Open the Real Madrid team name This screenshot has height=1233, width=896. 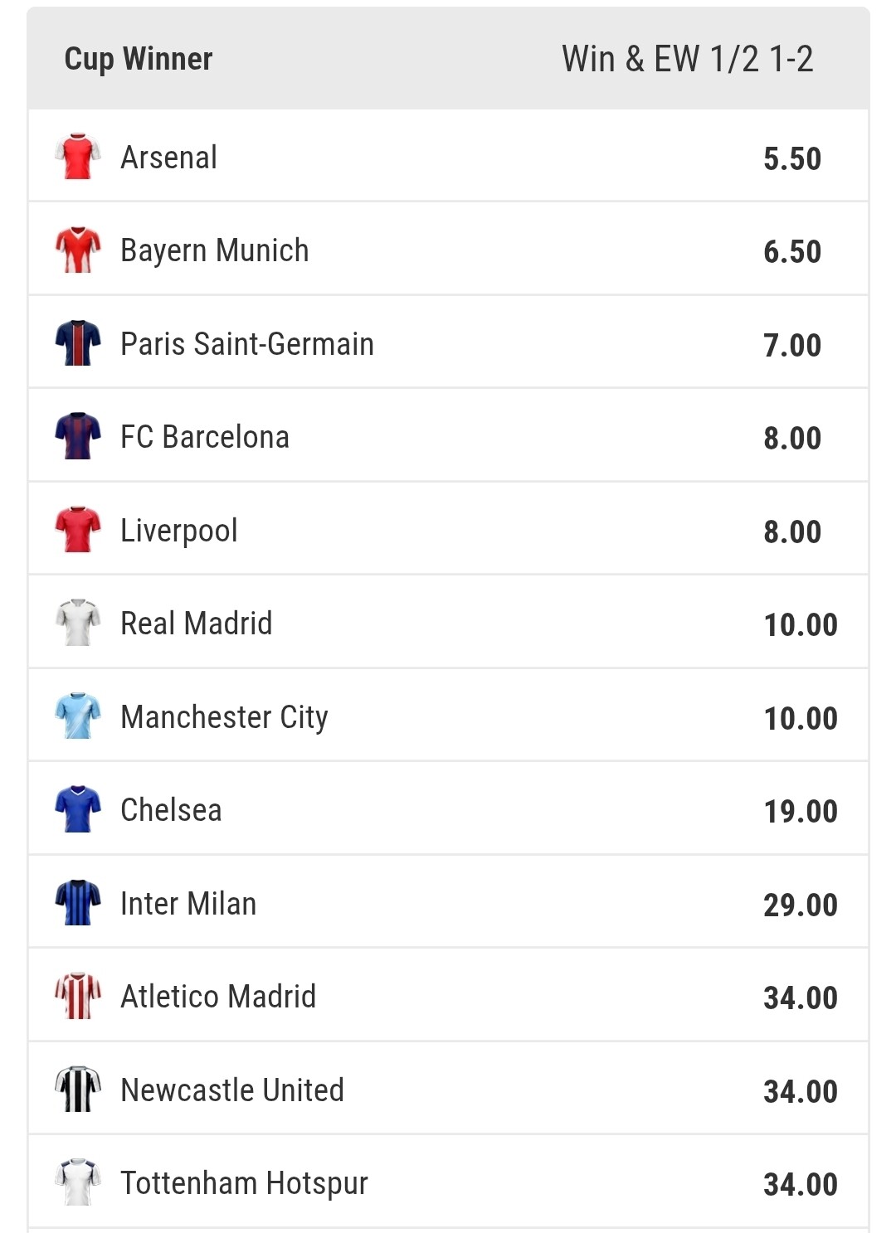tap(197, 624)
